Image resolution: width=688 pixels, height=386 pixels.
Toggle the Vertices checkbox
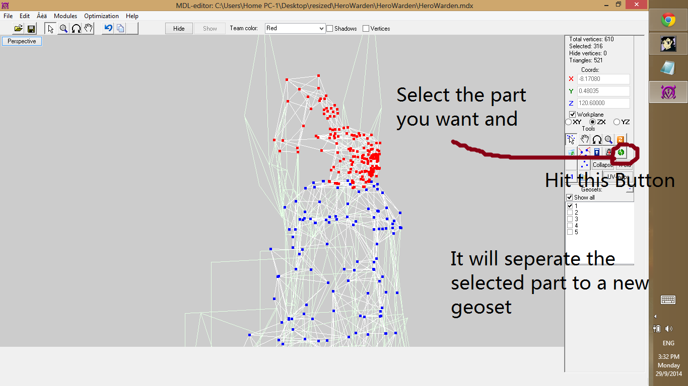coord(366,29)
